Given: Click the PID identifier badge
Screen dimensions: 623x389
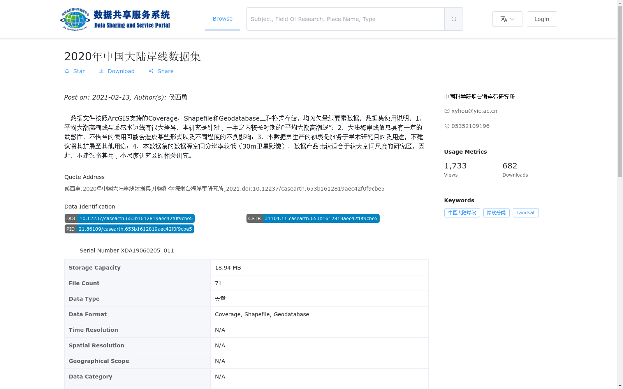Looking at the screenshot, I should [129, 229].
